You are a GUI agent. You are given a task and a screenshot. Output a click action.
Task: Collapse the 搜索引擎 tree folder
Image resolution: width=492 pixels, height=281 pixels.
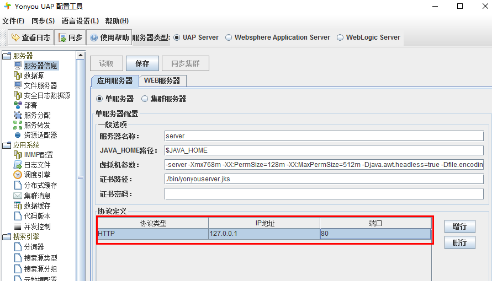click(7, 236)
